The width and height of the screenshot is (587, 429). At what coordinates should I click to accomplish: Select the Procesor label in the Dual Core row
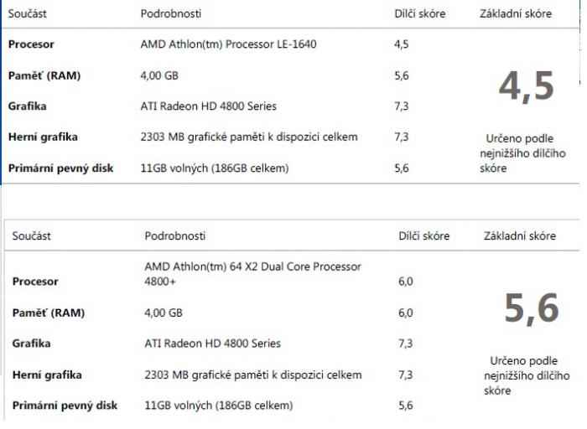35,282
